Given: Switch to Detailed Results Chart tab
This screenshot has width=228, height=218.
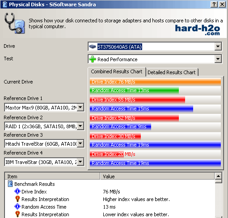Looking at the screenshot, I should pos(172,72).
